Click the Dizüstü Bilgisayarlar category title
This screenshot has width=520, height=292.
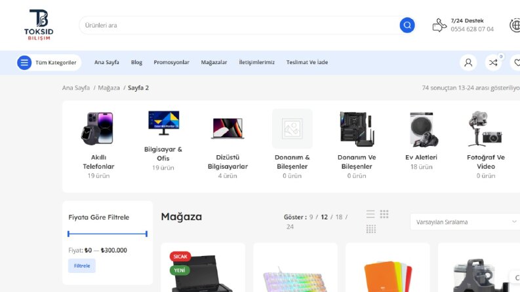pyautogui.click(x=228, y=162)
